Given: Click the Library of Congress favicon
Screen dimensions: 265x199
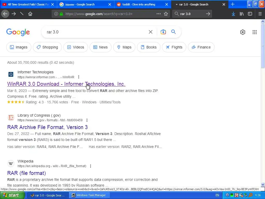Looking at the screenshot, I should 11,117.
